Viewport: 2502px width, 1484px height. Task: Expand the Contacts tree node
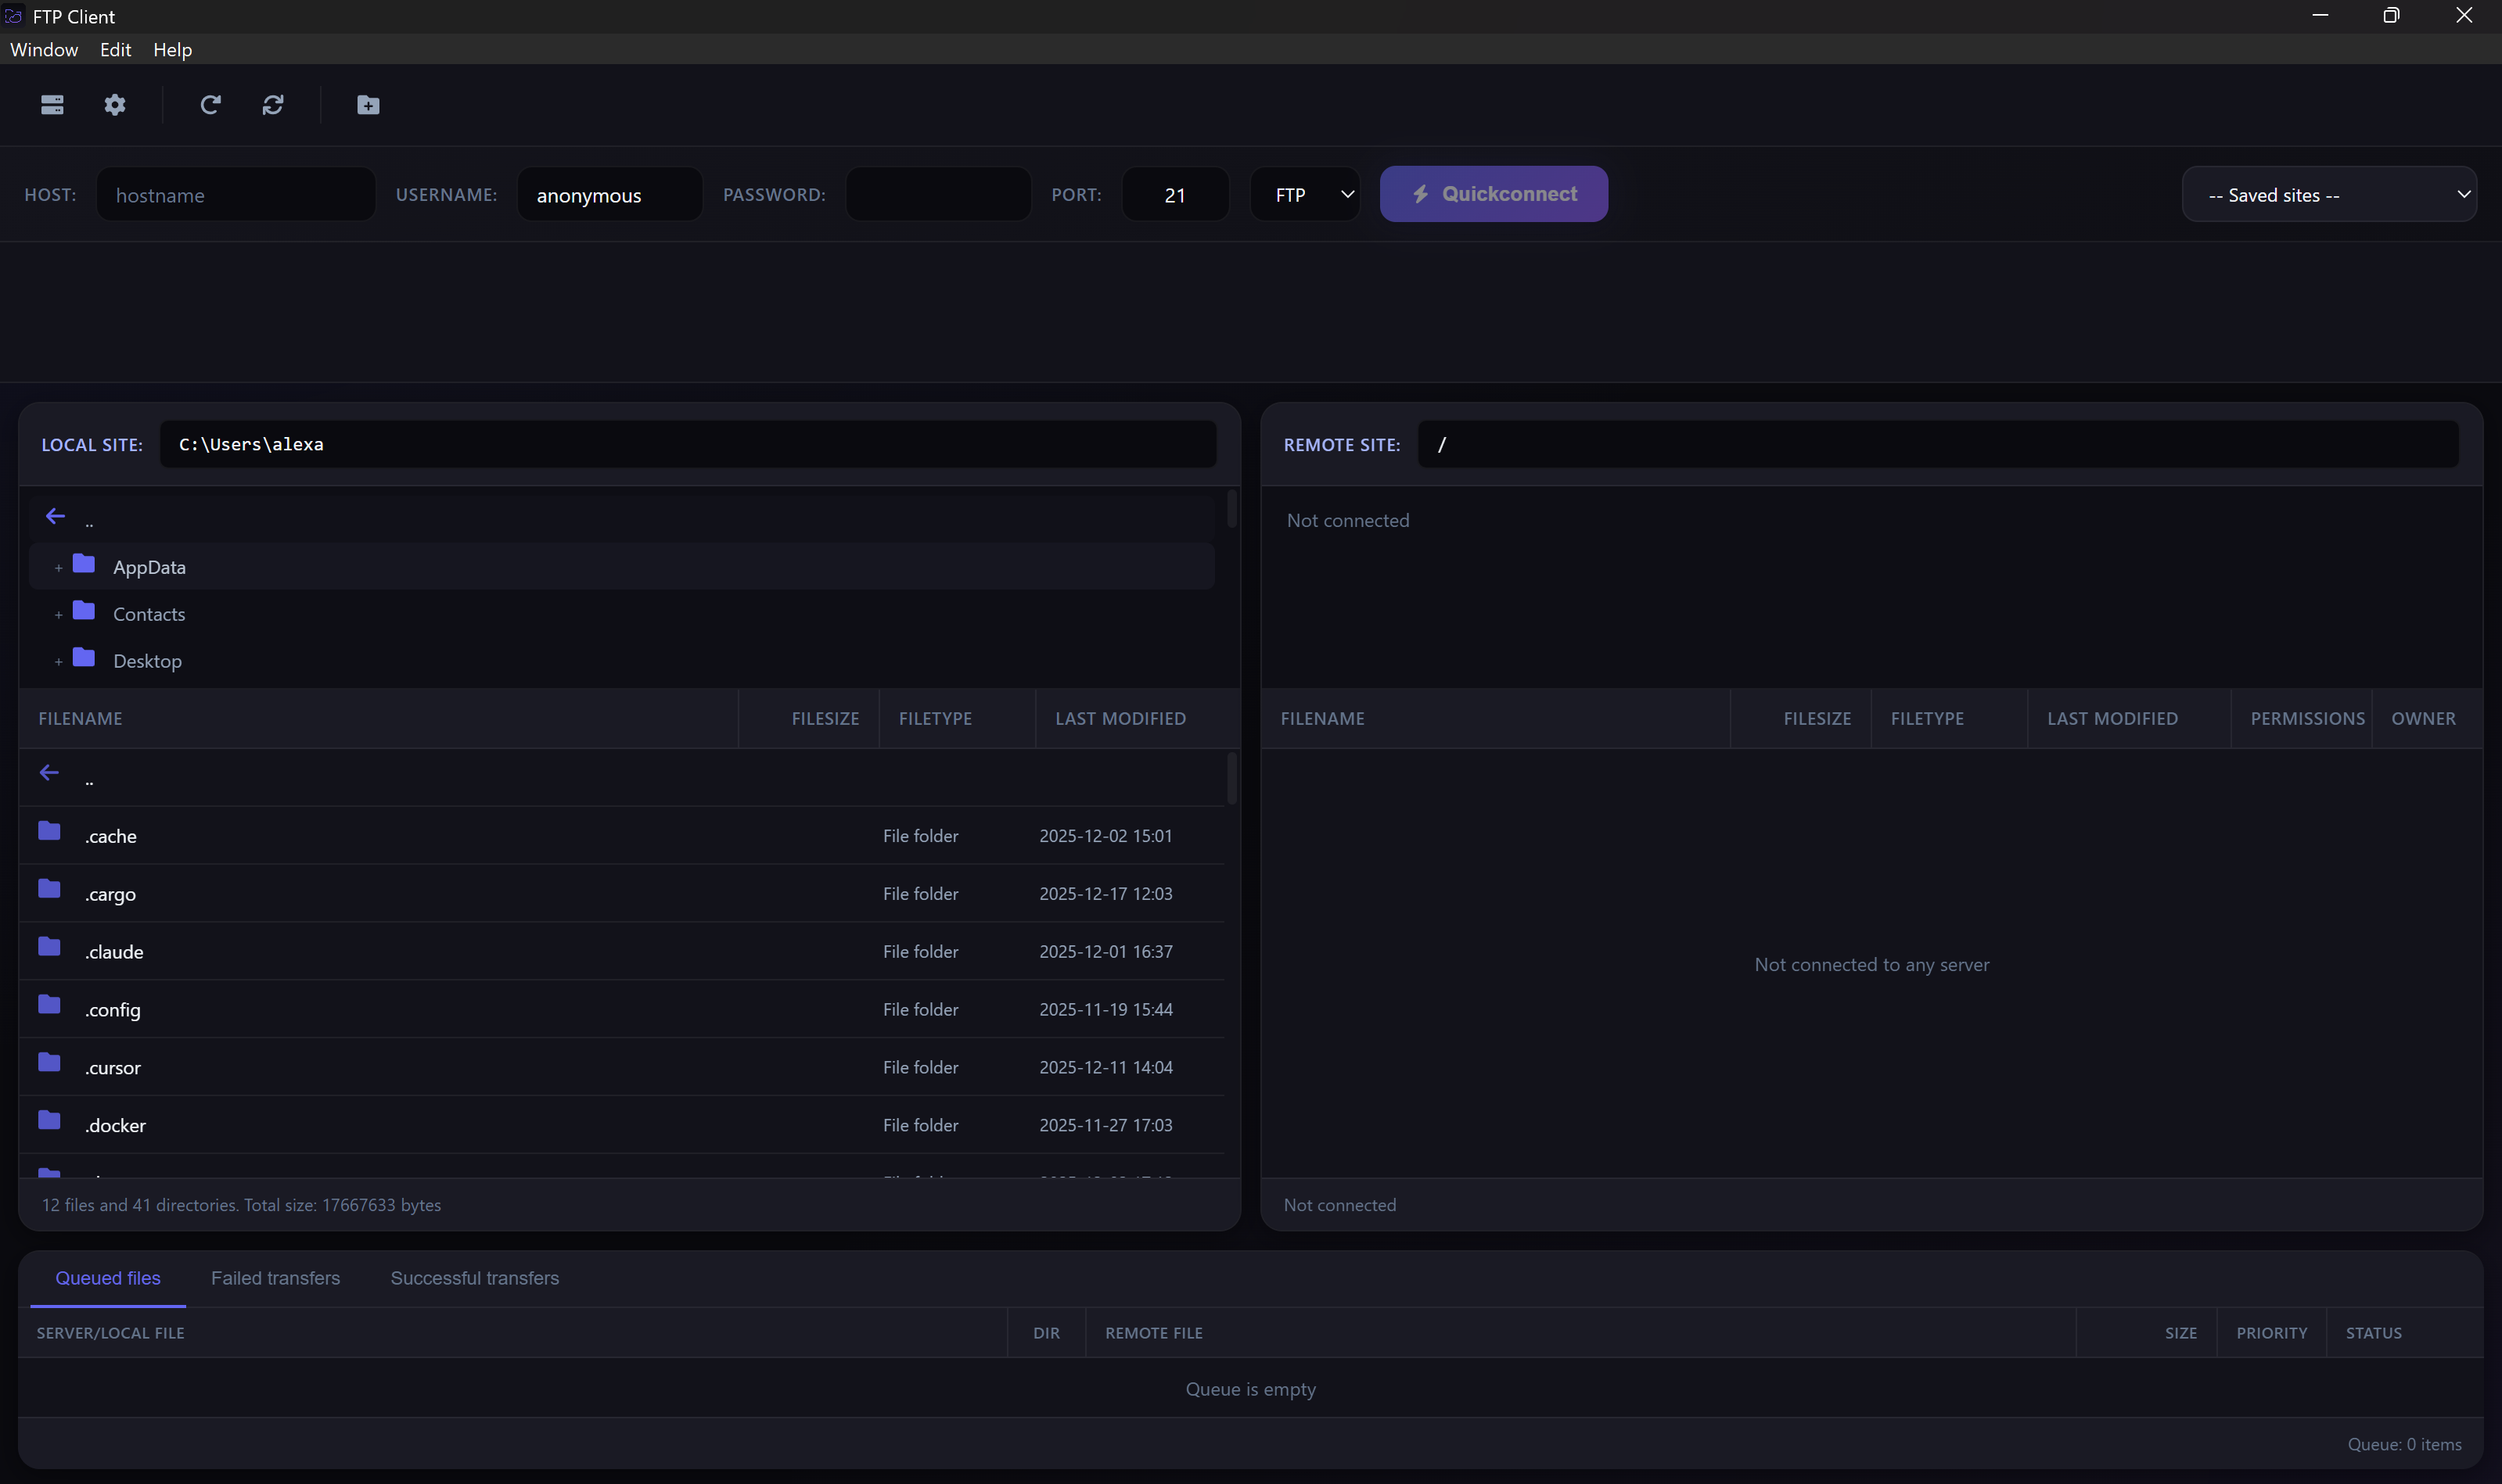point(57,613)
